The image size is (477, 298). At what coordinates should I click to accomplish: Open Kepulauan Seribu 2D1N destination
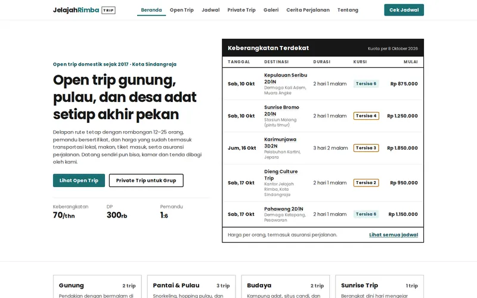coord(286,79)
